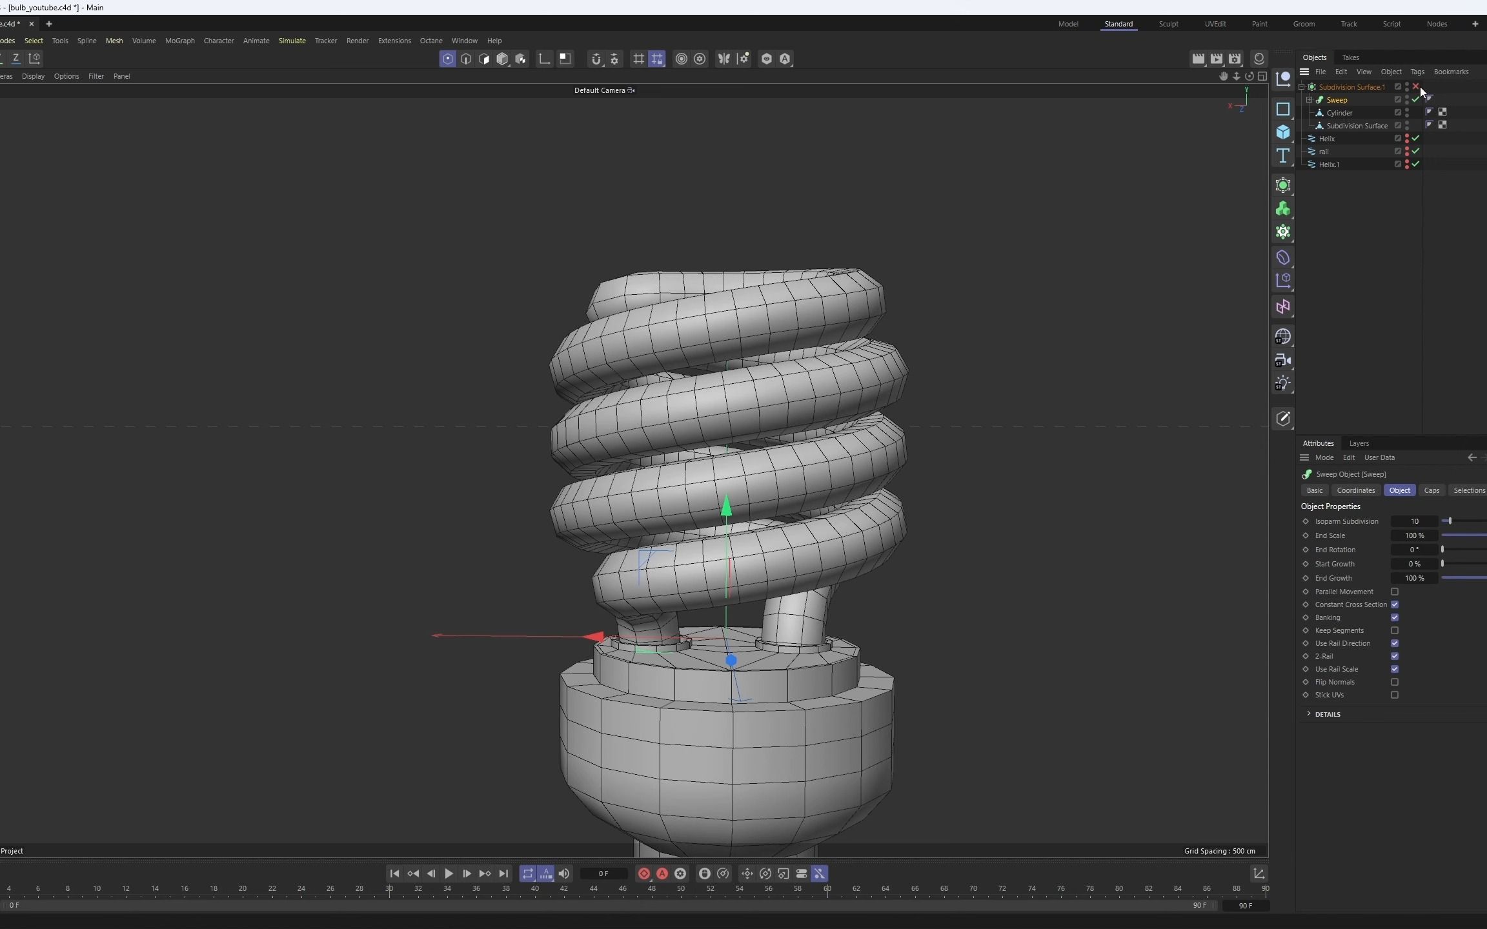Open the Layers tab next to Attributes
Screen dimensions: 1487x929
click(x=1359, y=443)
